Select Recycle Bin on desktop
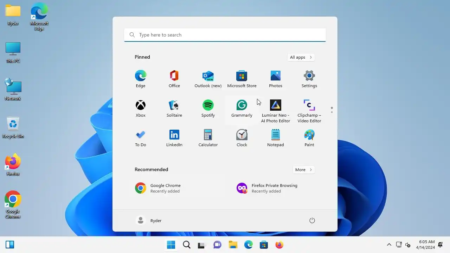Image resolution: width=450 pixels, height=253 pixels. (13, 127)
